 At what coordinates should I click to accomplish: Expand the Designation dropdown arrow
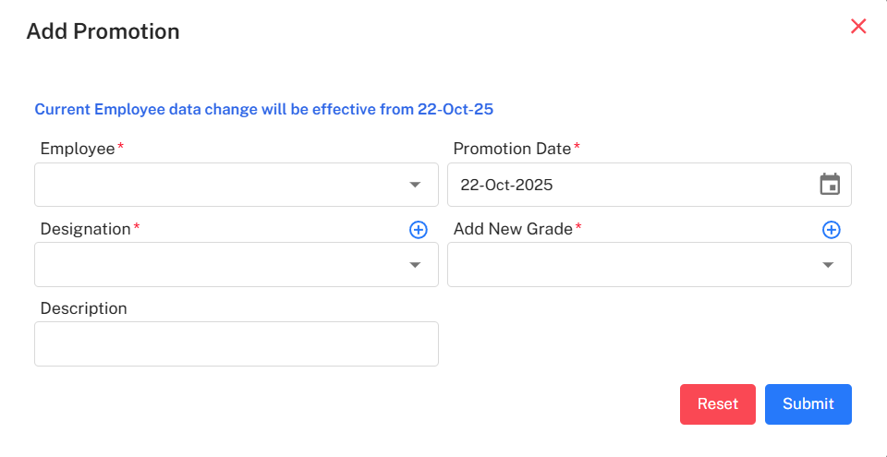pyautogui.click(x=415, y=266)
